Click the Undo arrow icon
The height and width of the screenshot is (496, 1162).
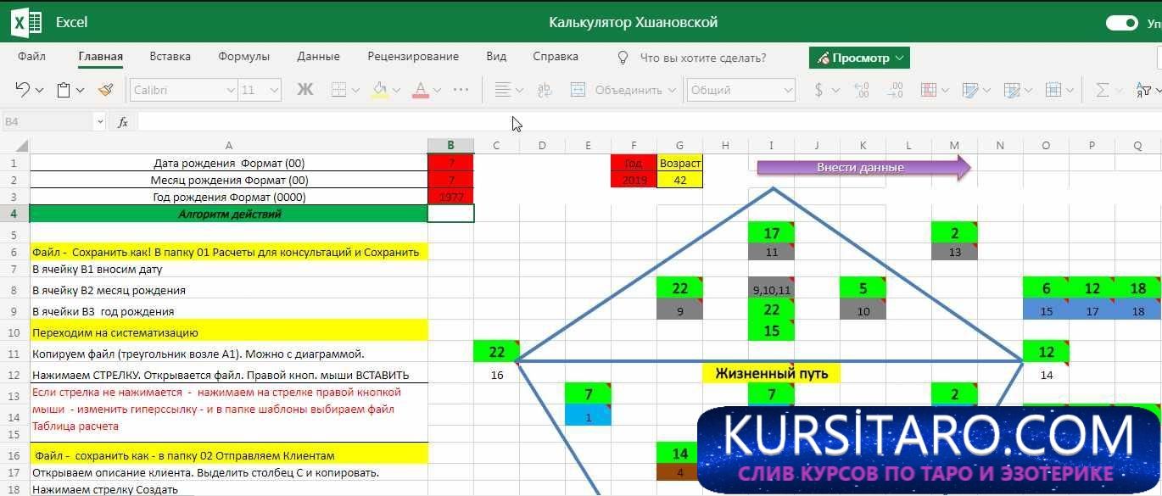tap(23, 90)
